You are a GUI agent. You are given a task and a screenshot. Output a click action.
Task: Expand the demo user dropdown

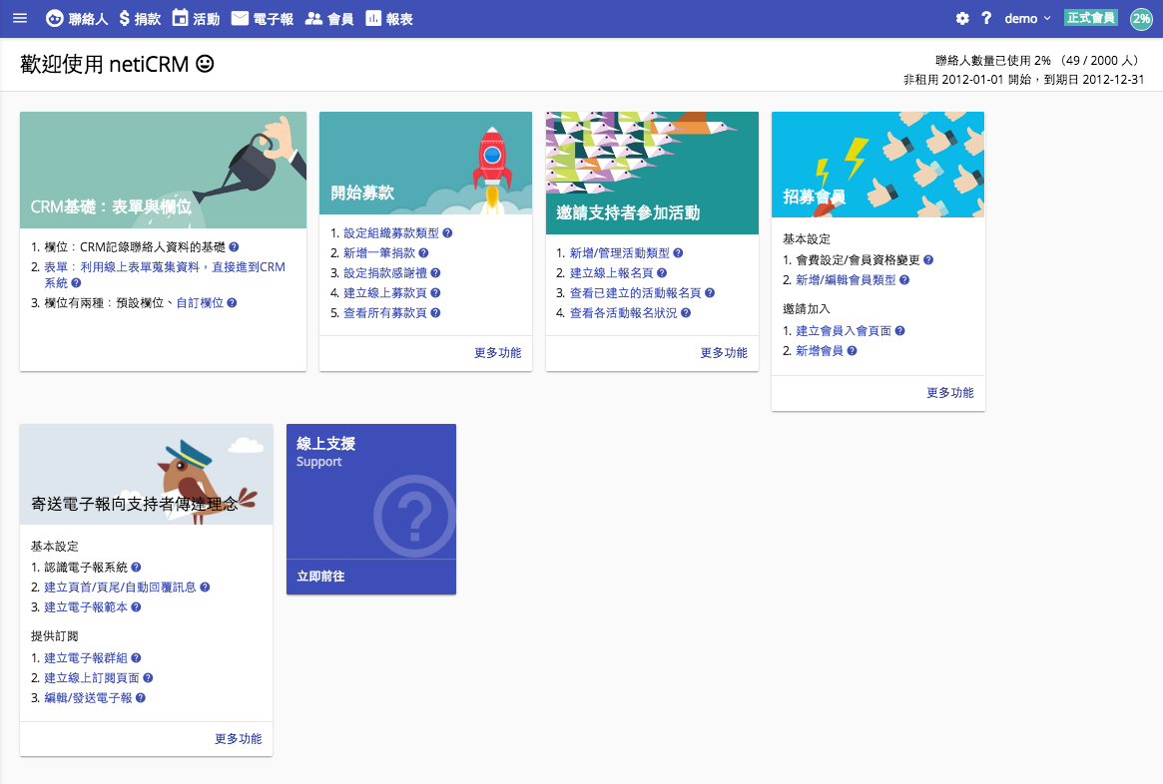click(1027, 19)
